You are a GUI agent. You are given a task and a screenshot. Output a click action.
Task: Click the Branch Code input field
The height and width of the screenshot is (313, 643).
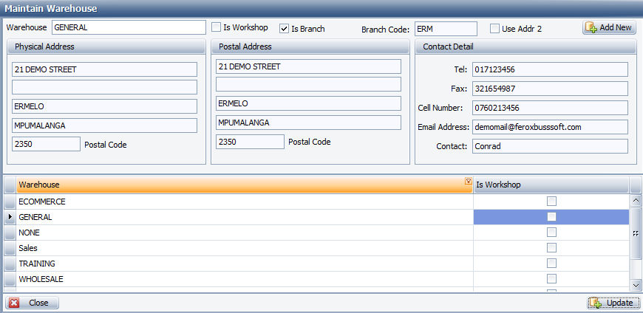(x=446, y=29)
